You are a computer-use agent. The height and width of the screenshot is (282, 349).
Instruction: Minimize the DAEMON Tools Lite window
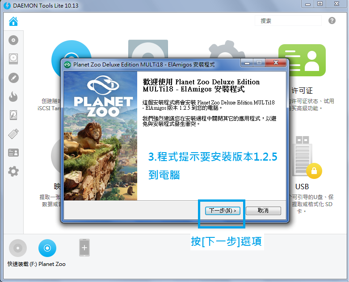pyautogui.click(x=308, y=4)
